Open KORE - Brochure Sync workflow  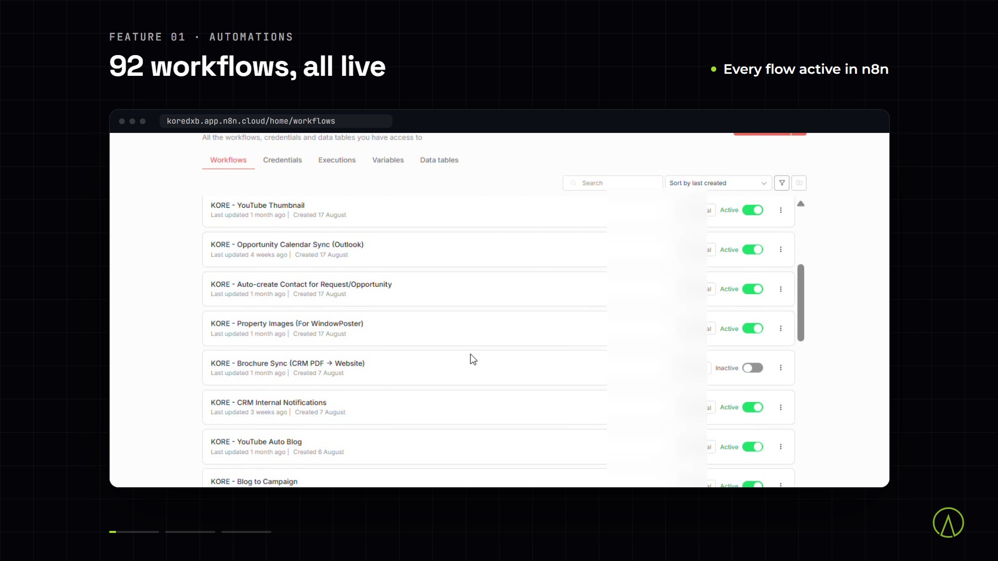point(287,363)
